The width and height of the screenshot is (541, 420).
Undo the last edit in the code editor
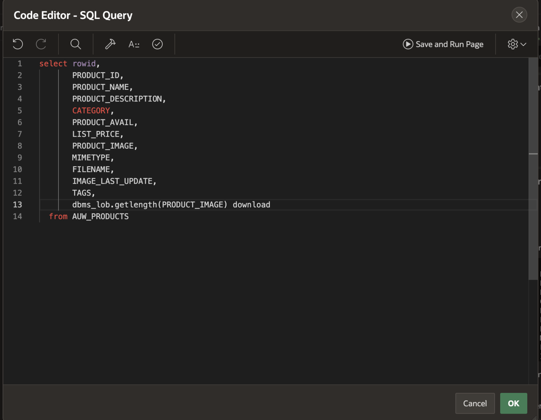(17, 44)
